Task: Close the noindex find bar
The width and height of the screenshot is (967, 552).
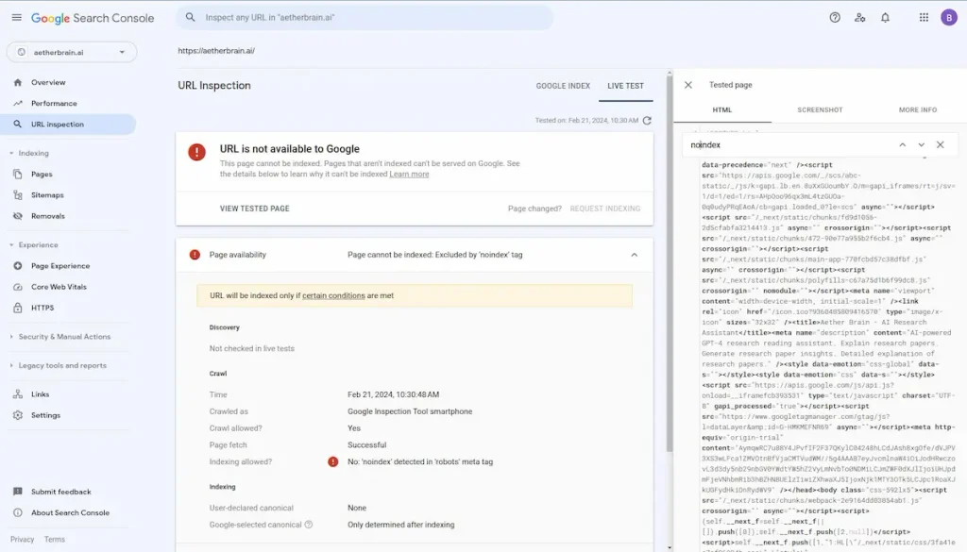Action: pos(940,144)
